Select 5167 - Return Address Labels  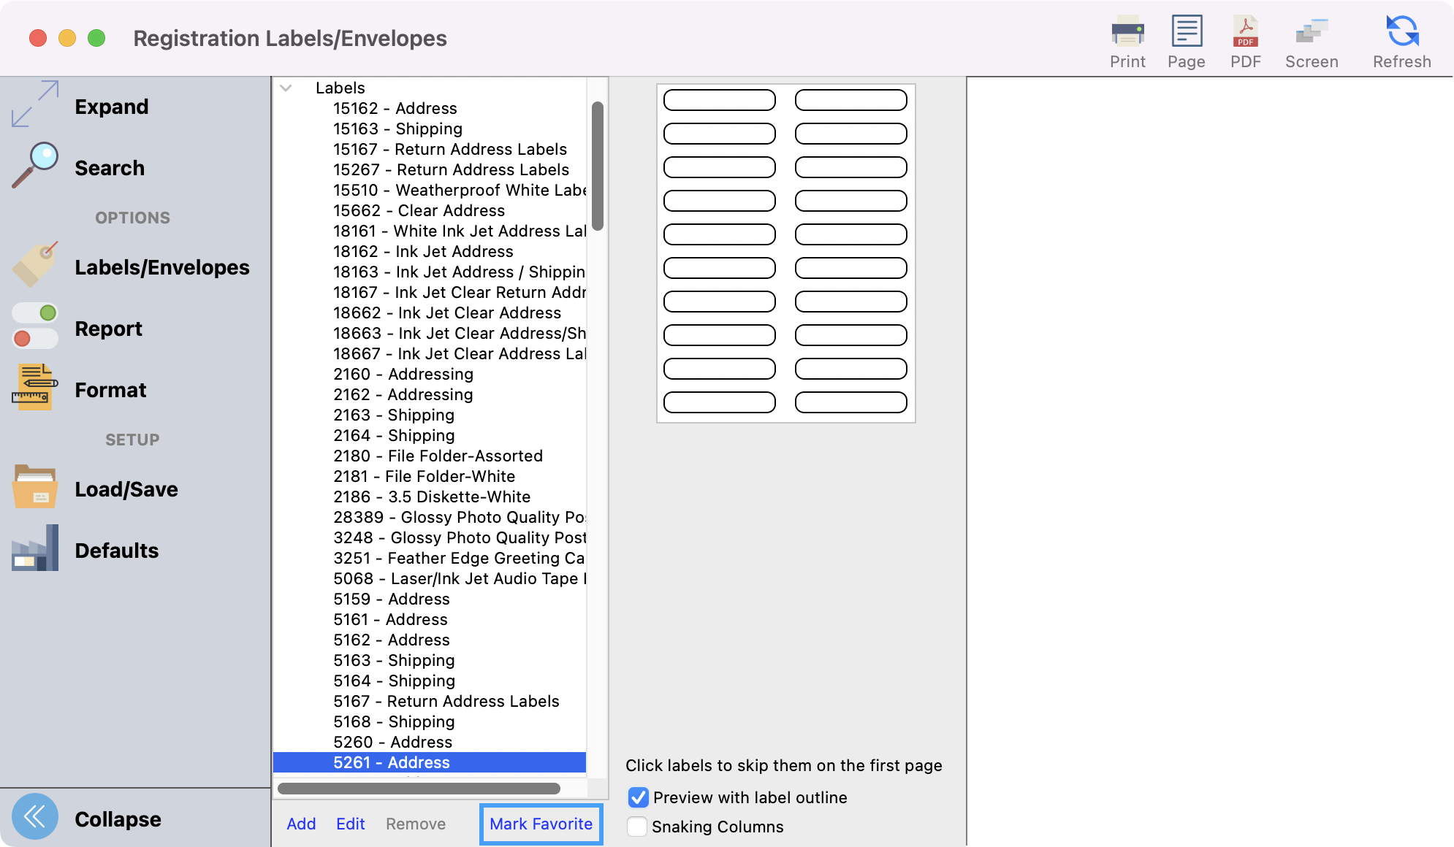(x=446, y=701)
